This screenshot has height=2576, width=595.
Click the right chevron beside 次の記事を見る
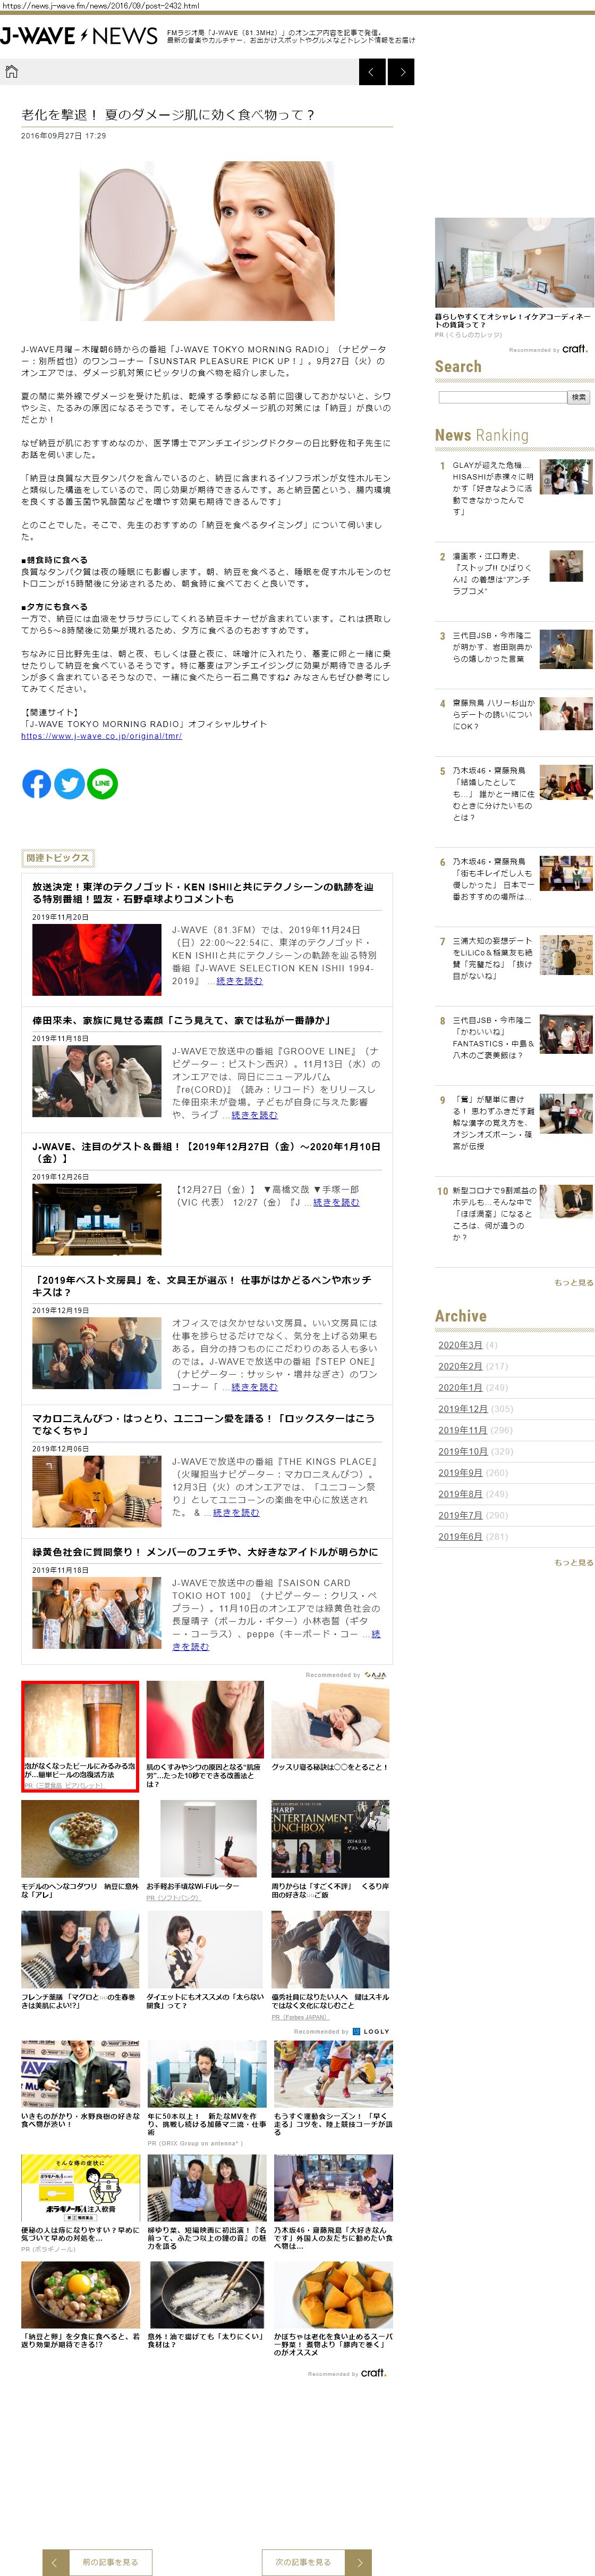tap(359, 2561)
